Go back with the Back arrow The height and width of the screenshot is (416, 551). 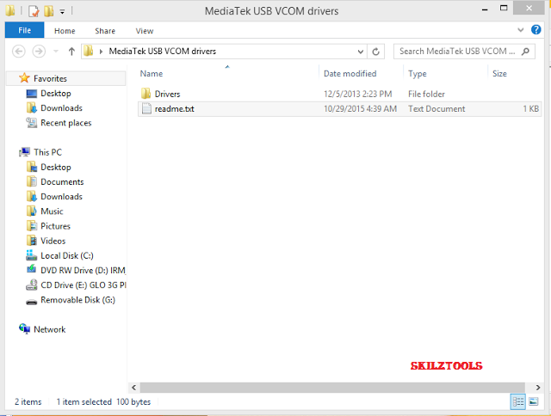(19, 52)
